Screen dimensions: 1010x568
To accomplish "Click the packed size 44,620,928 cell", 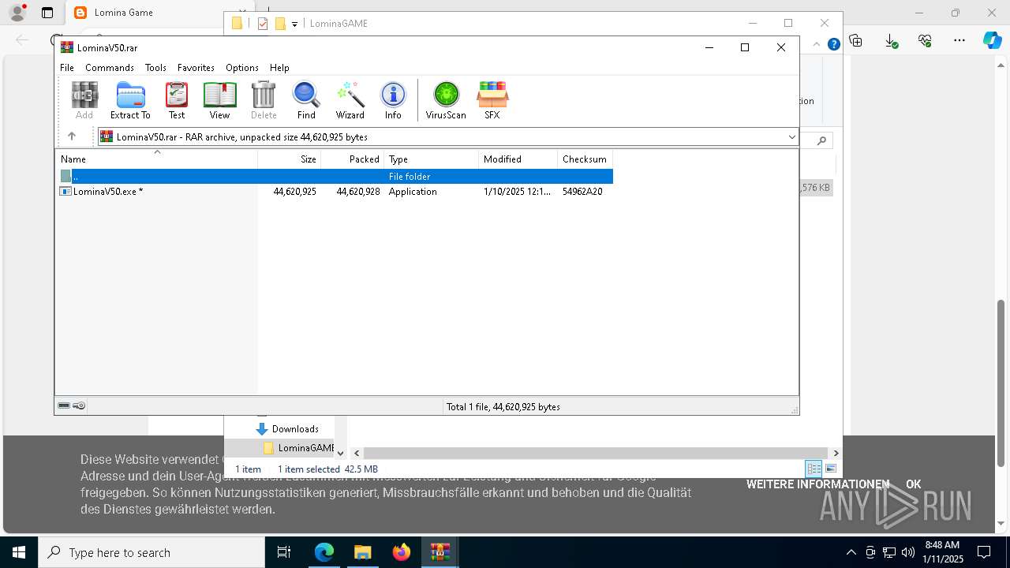I will pos(358,192).
